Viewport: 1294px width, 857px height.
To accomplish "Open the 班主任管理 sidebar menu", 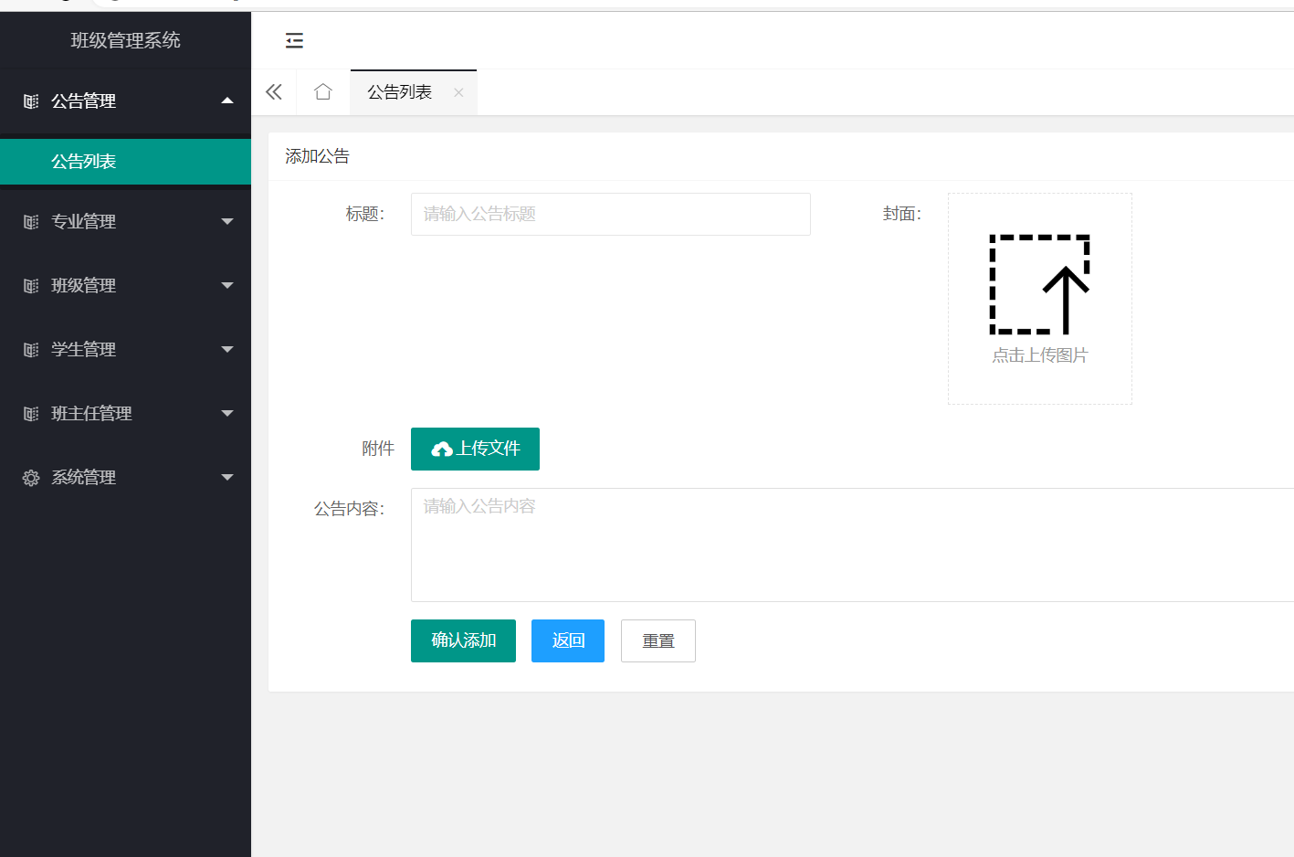I will click(x=125, y=413).
